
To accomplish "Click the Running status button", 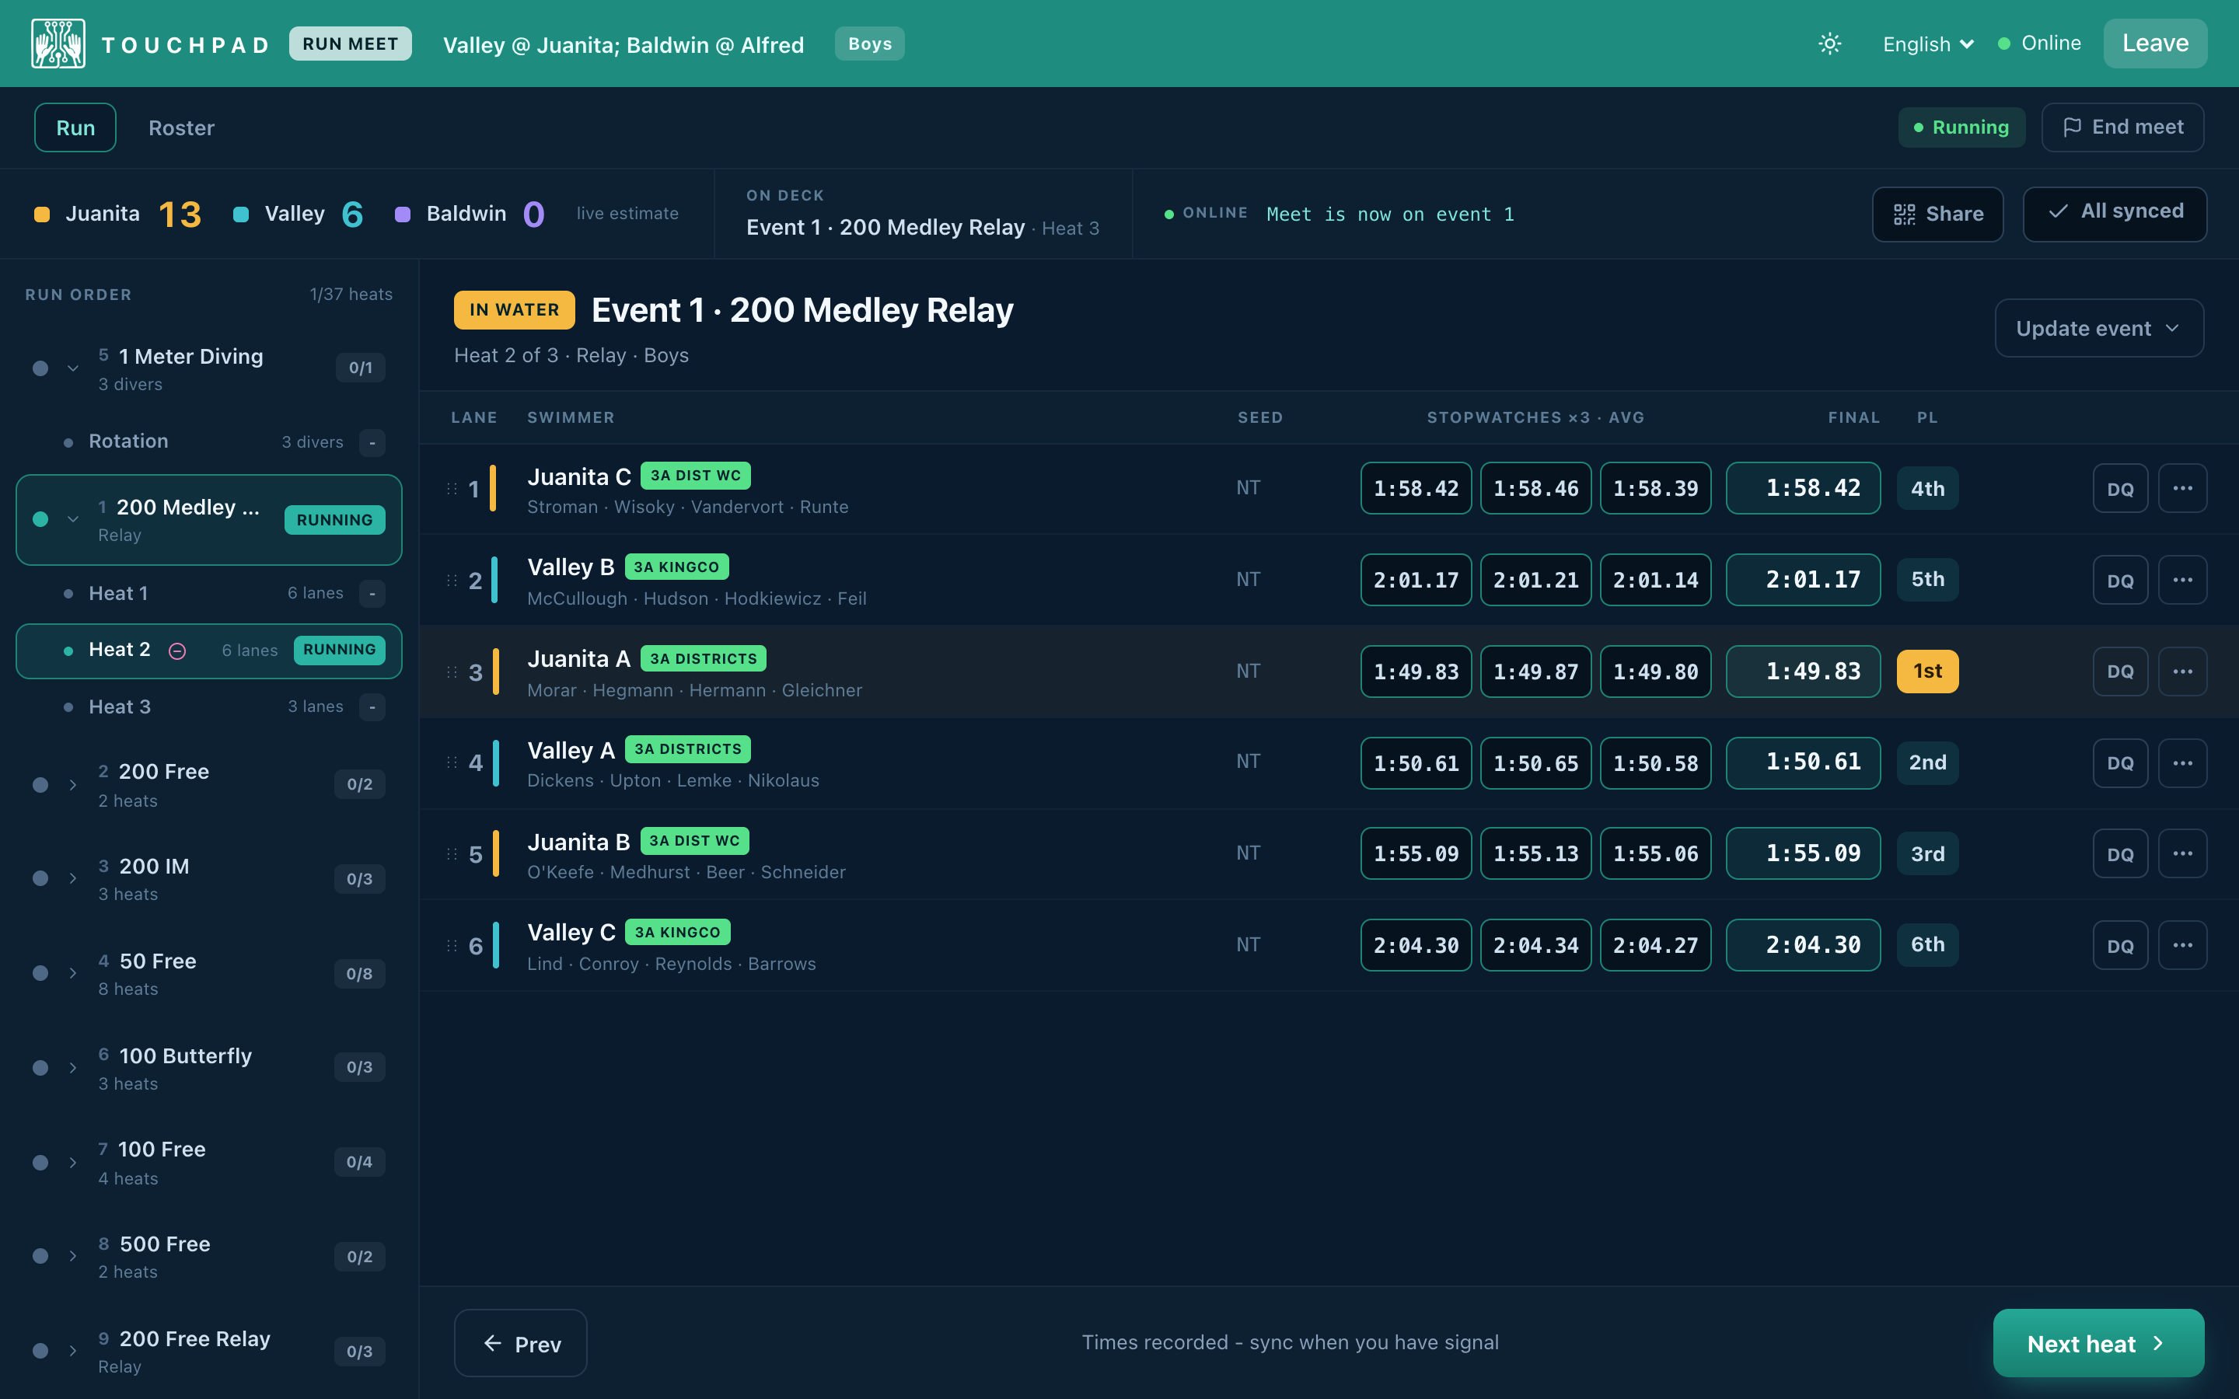I will click(x=1961, y=127).
